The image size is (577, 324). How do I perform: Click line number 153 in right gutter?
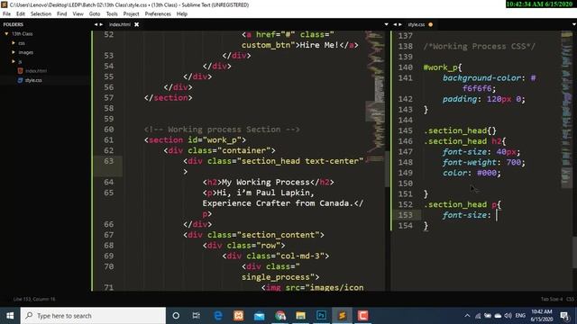pyautogui.click(x=406, y=215)
